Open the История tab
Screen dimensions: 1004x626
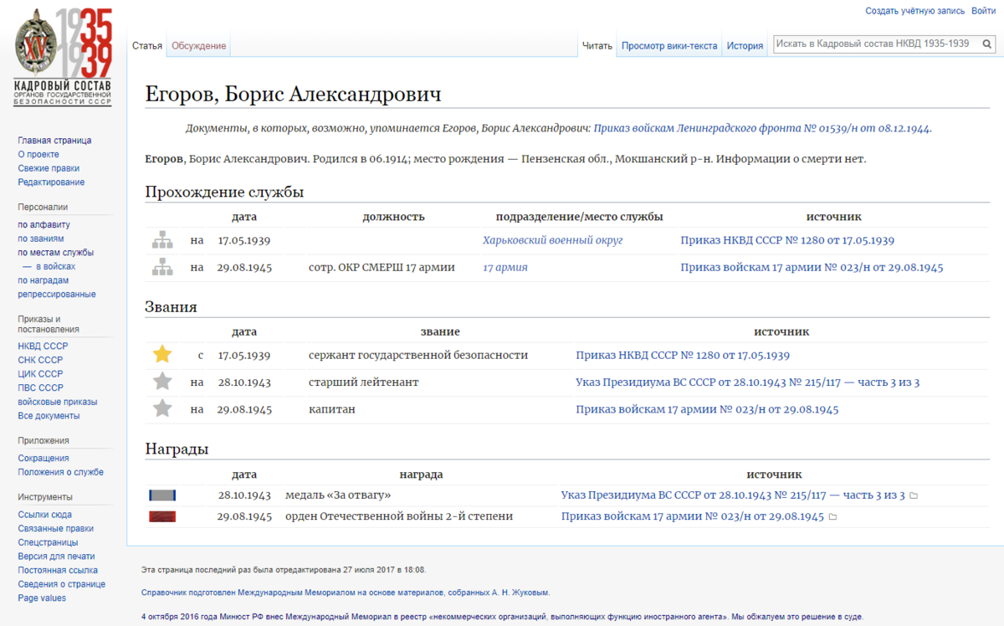click(745, 46)
